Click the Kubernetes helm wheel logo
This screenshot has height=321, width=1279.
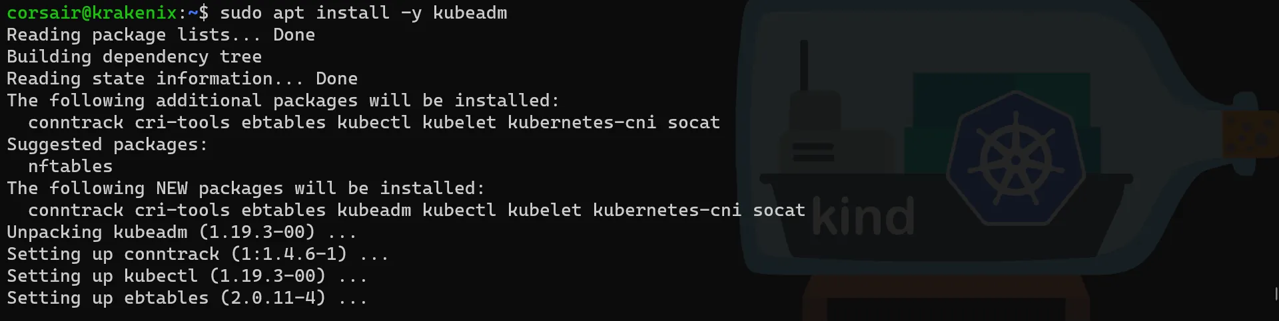pos(1015,160)
